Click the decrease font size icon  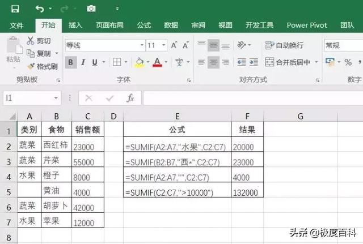185,45
